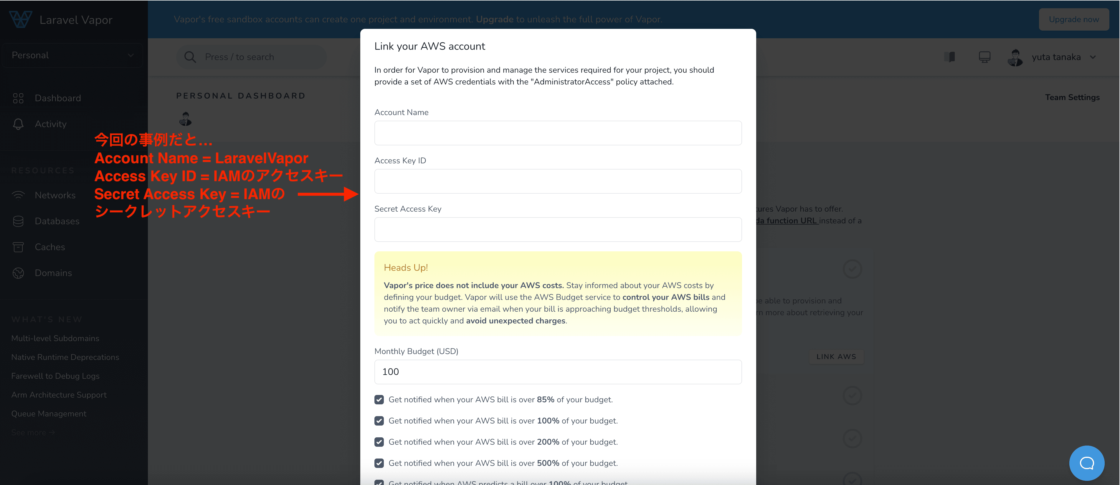The width and height of the screenshot is (1120, 485).
Task: Open Activity in sidebar
Action: pyautogui.click(x=50, y=124)
